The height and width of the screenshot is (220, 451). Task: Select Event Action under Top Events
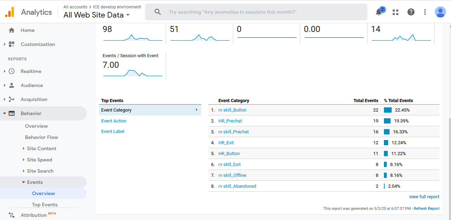click(114, 121)
